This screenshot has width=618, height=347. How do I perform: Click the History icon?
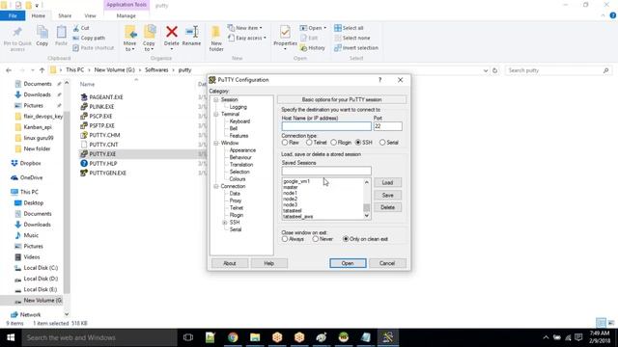pyautogui.click(x=303, y=48)
